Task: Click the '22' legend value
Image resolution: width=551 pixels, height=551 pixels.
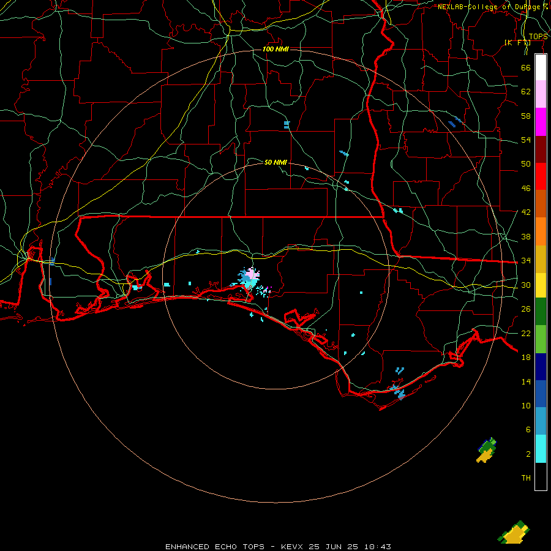Action: (526, 334)
